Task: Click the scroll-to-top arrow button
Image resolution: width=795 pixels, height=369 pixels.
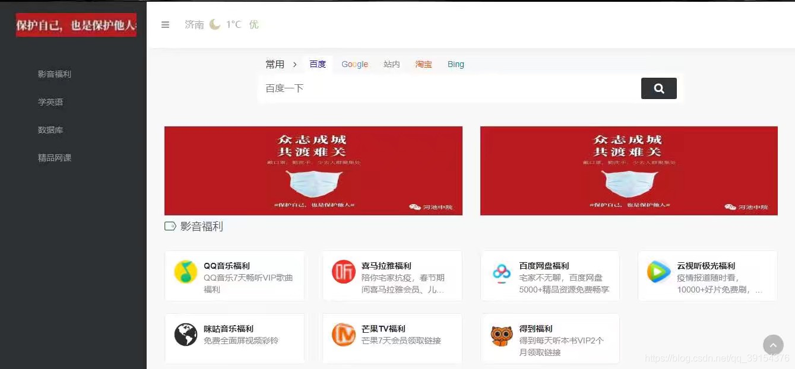Action: 773,345
